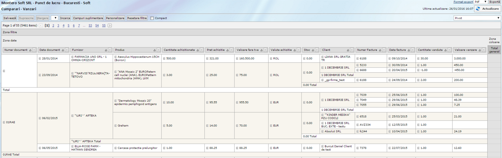Open the Format export link
This screenshot has width=502, height=158.
point(463,2)
